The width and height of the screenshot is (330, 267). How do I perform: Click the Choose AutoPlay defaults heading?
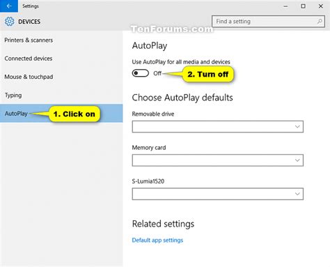pos(182,98)
